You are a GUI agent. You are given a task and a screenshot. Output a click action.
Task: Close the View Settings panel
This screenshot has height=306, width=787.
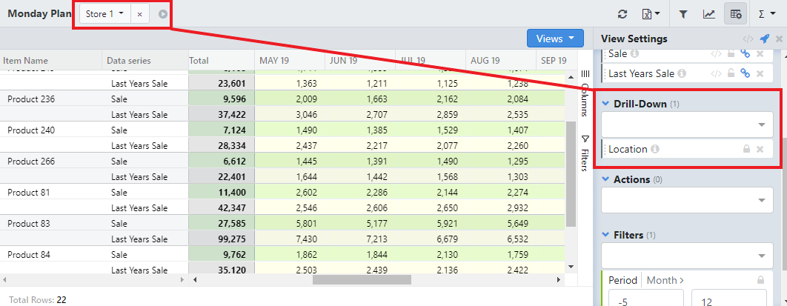778,39
